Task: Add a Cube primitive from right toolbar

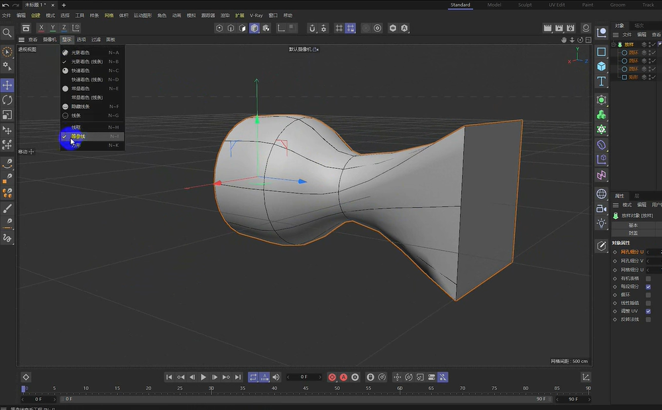Action: (601, 66)
